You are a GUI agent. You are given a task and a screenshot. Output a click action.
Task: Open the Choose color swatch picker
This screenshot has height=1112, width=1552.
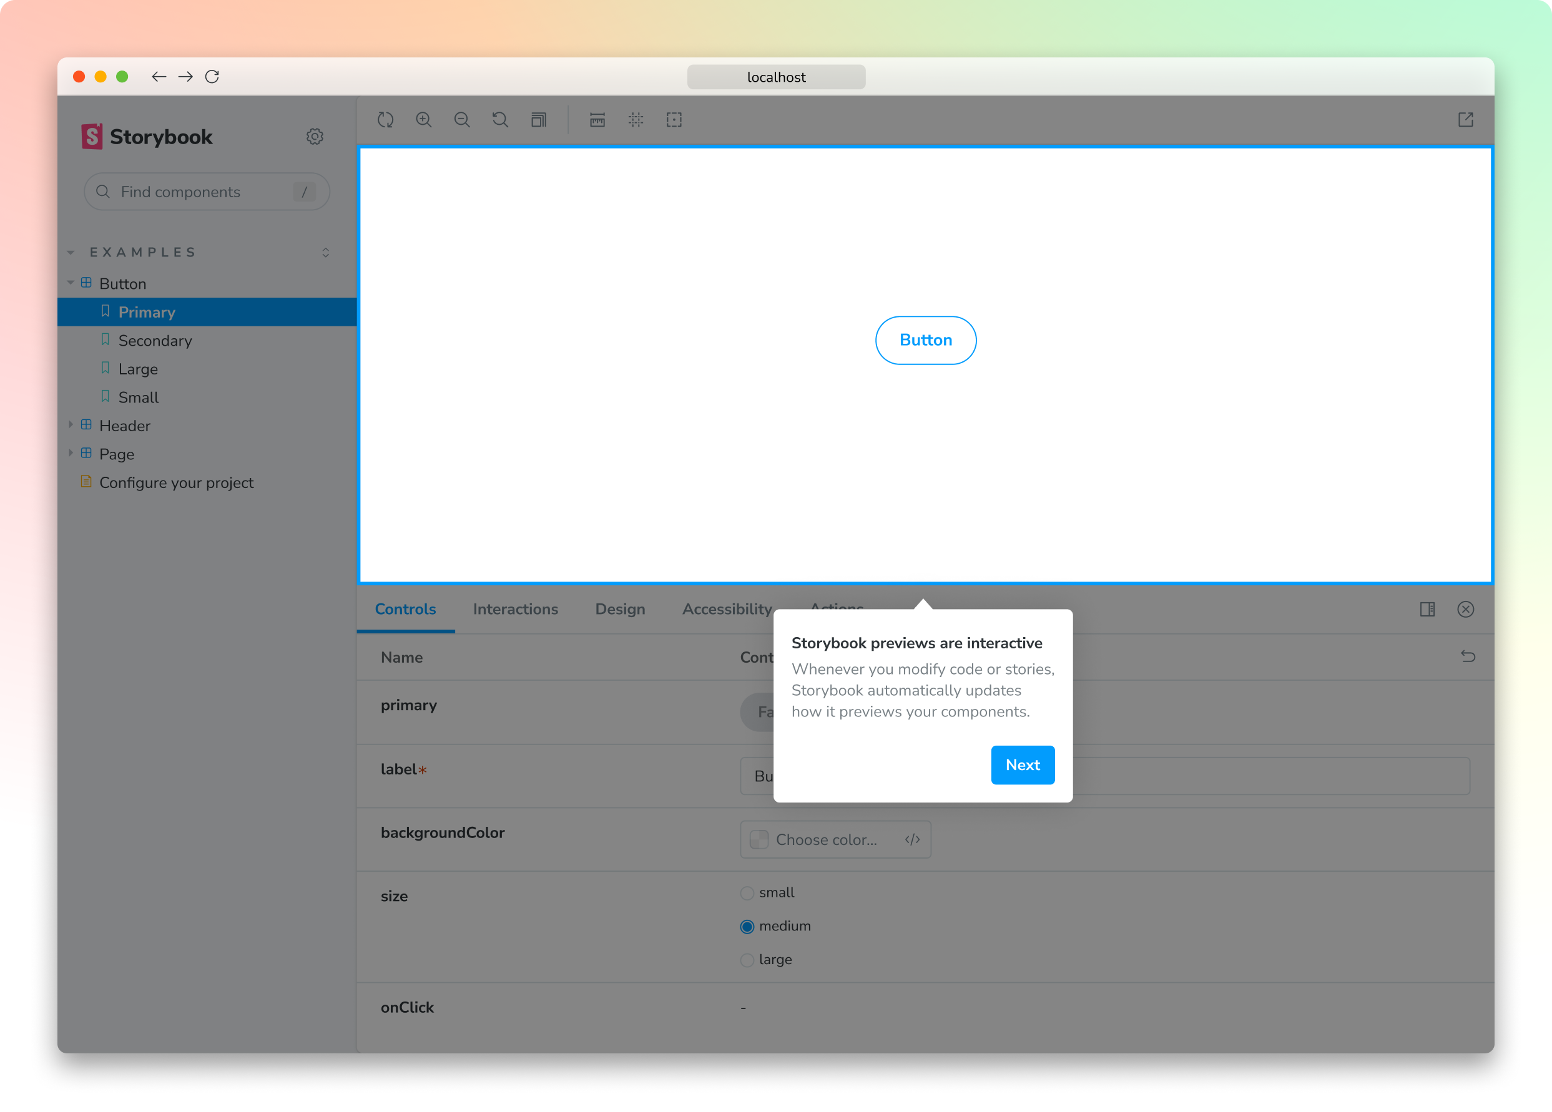pyautogui.click(x=760, y=840)
